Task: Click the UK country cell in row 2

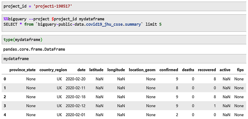Action: pyautogui.click(x=60, y=97)
